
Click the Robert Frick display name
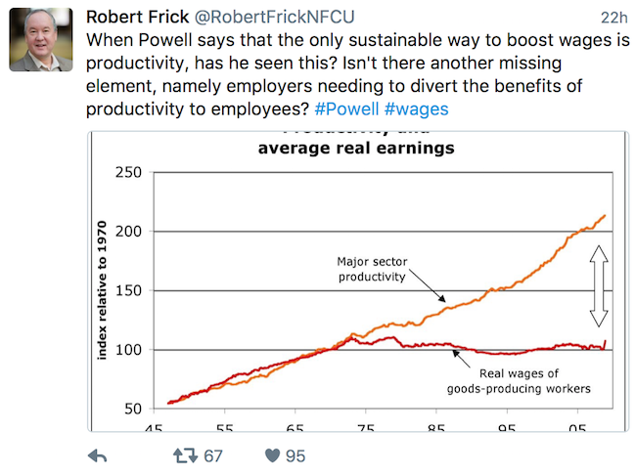[x=138, y=17]
